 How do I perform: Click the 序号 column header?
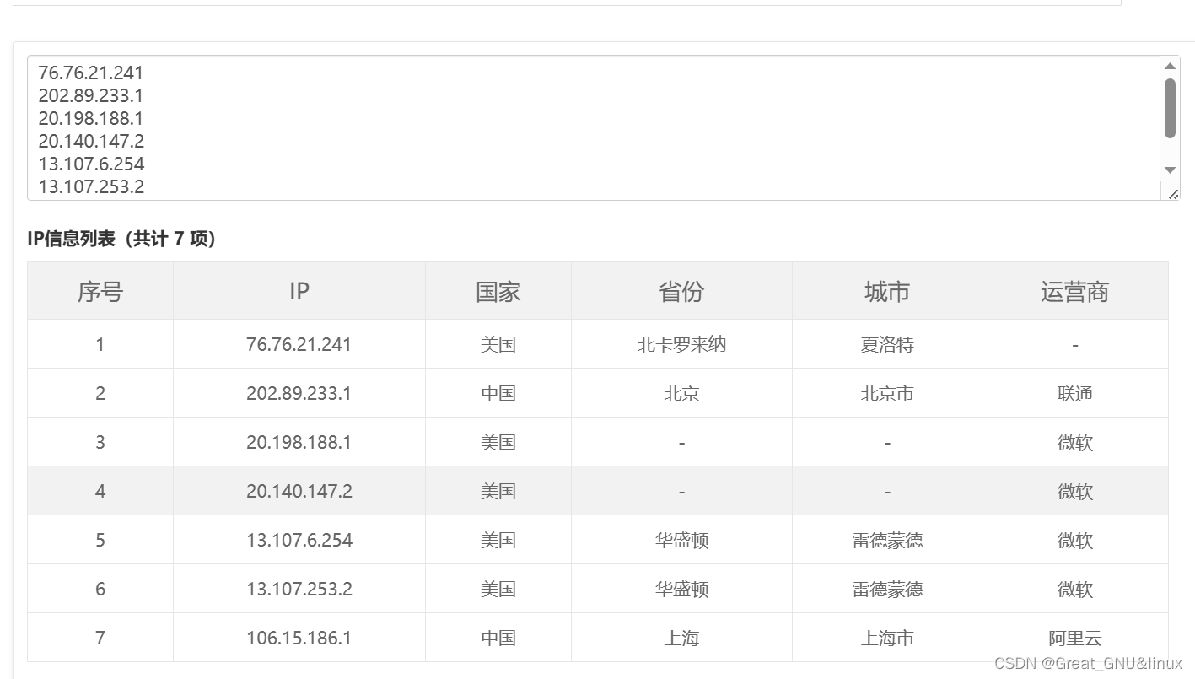click(x=100, y=291)
